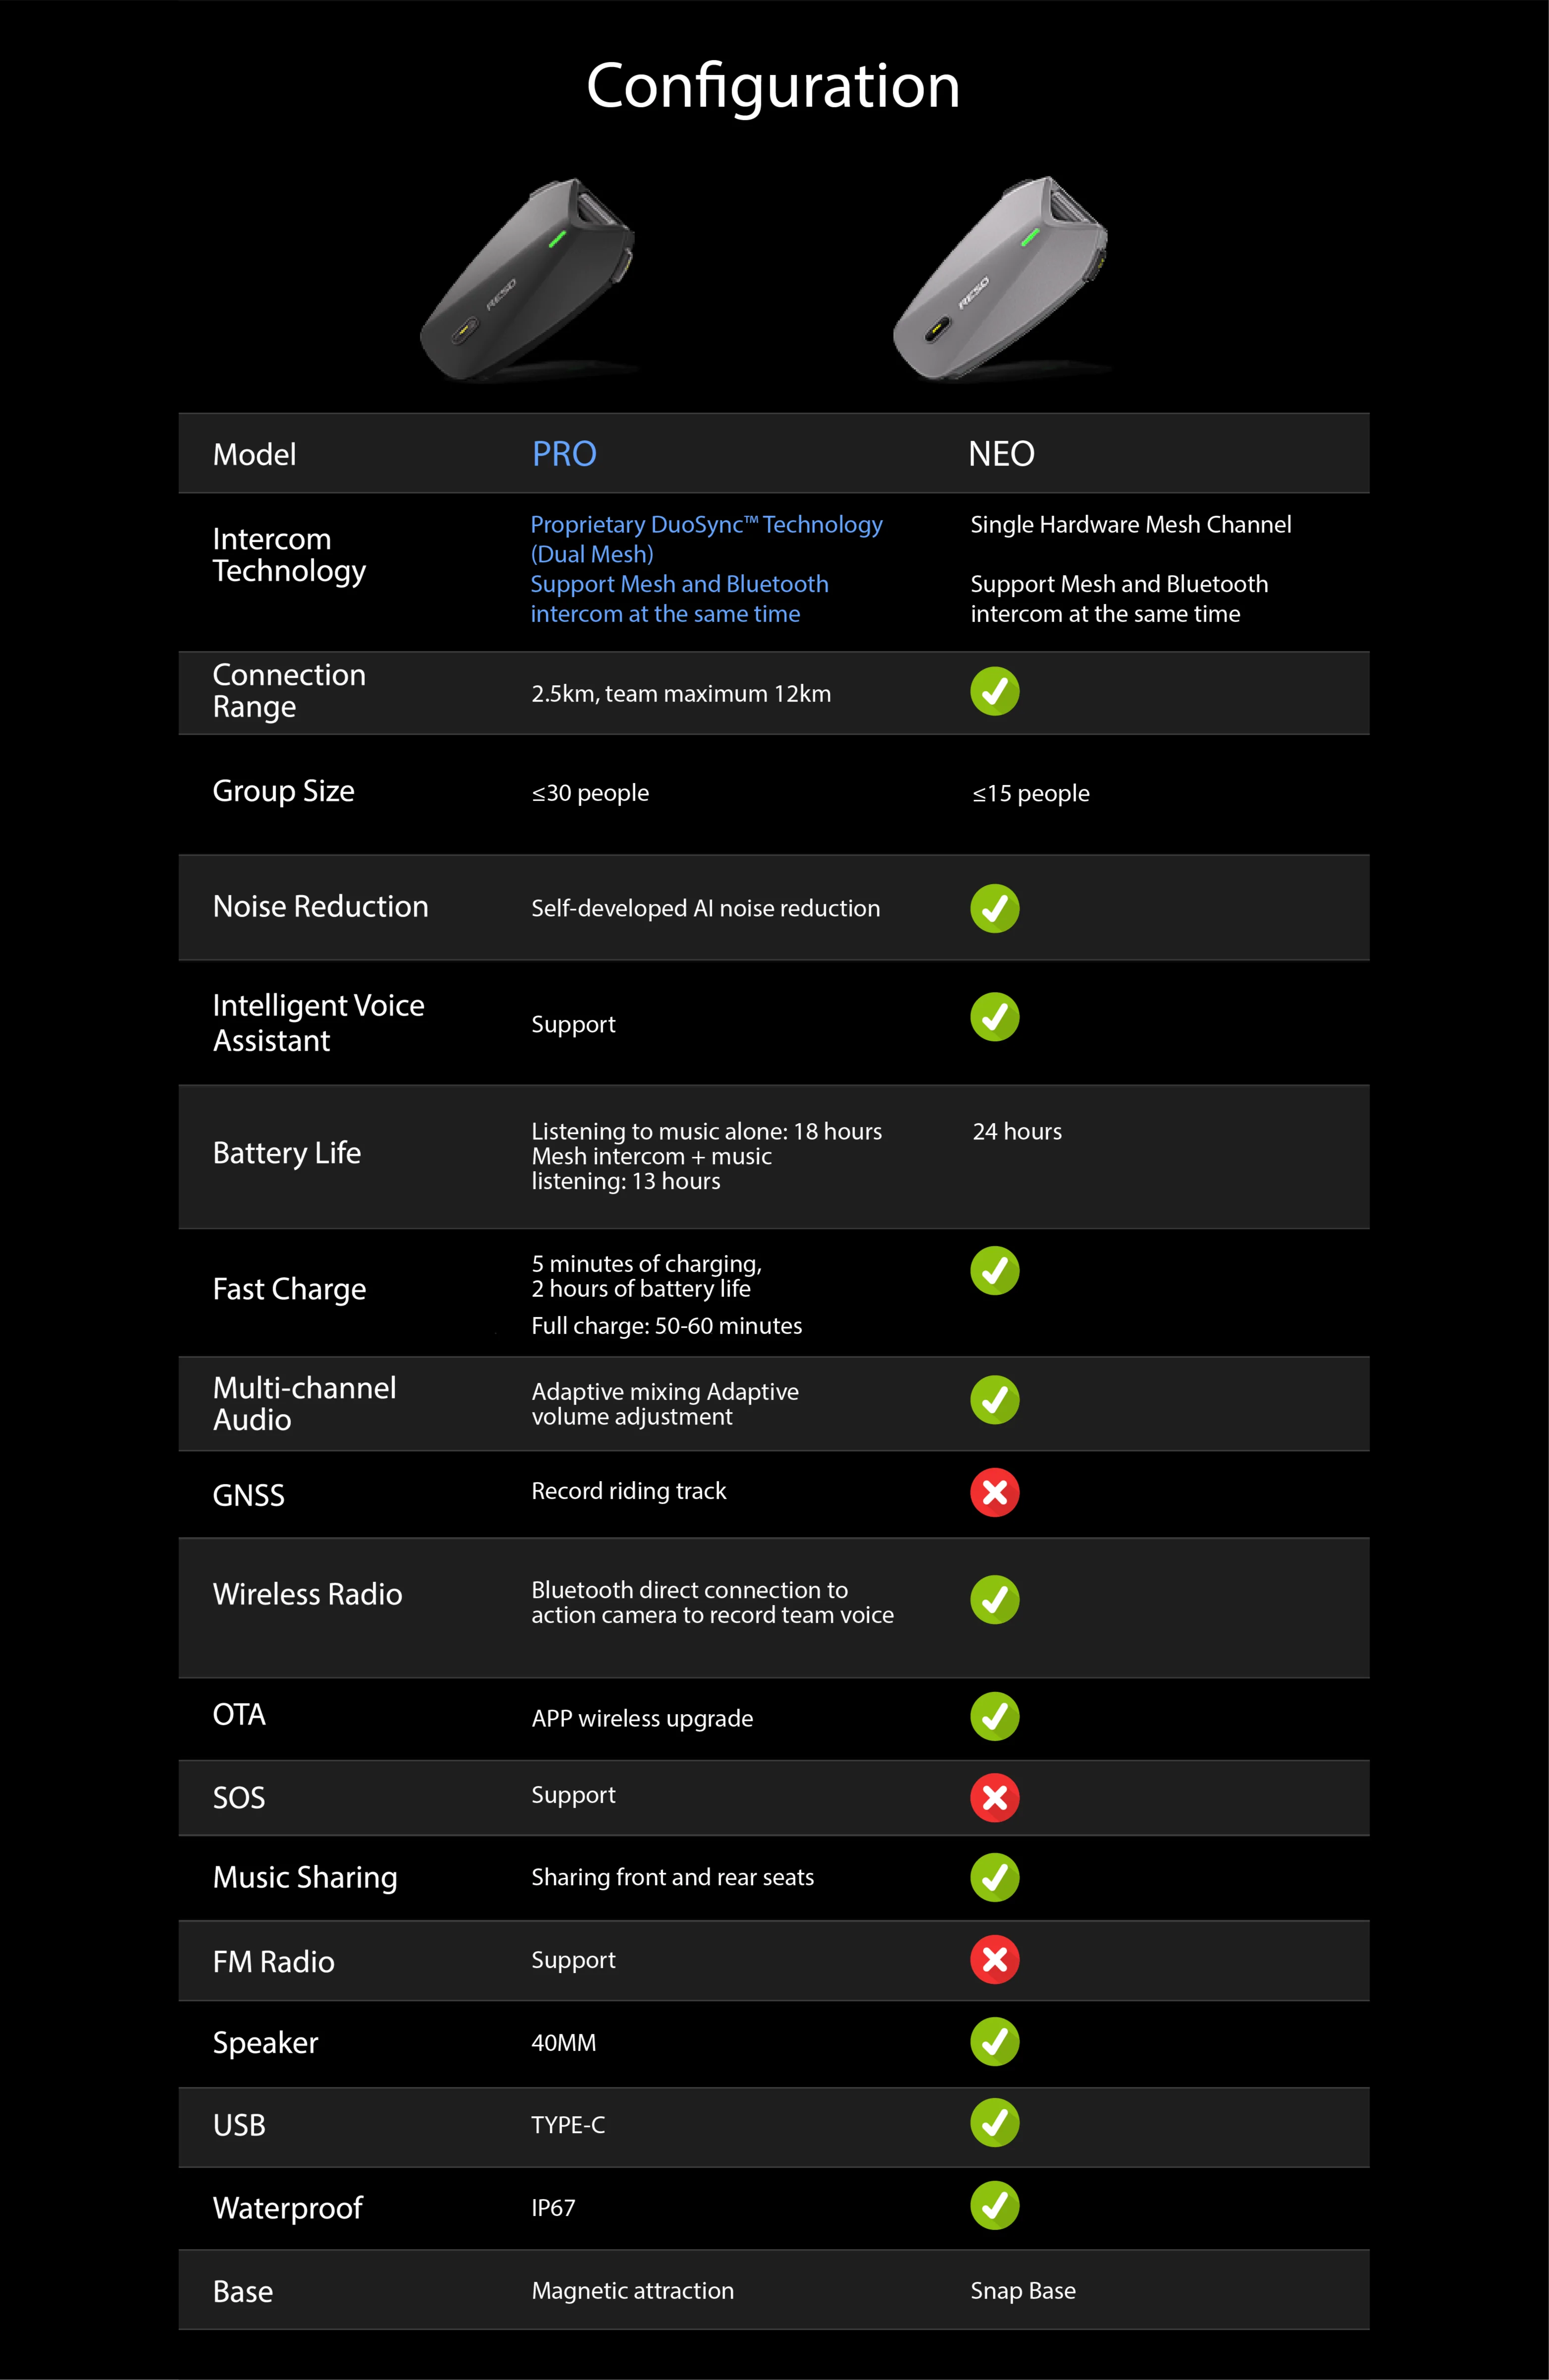Select the Wireless Radio green checkmark
This screenshot has width=1549, height=2380.
pos(994,1599)
